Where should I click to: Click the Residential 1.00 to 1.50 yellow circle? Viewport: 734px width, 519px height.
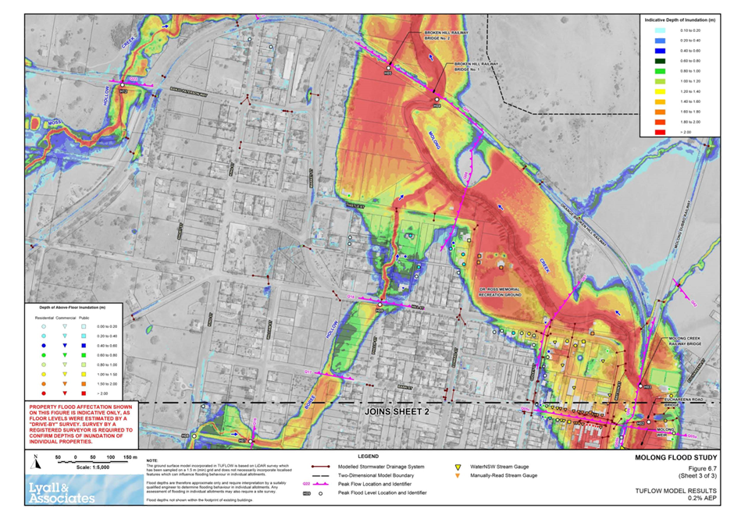pyautogui.click(x=44, y=375)
